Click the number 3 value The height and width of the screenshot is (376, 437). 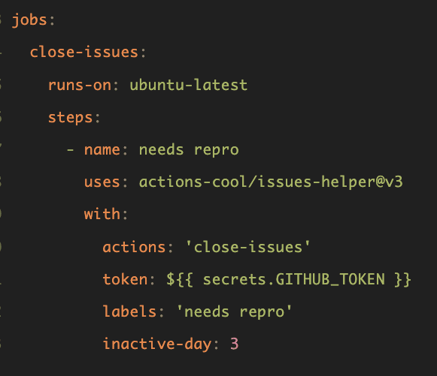[235, 344]
